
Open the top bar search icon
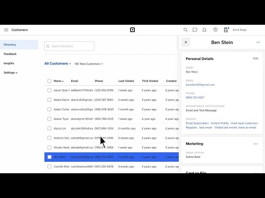point(185,30)
